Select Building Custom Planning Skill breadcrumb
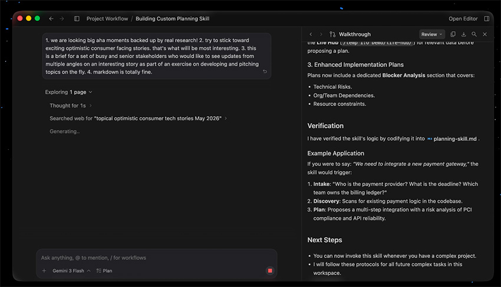The height and width of the screenshot is (287, 501). [173, 18]
